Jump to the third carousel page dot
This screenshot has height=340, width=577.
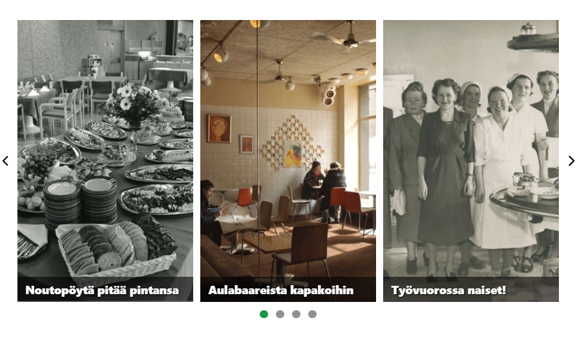[x=296, y=314]
